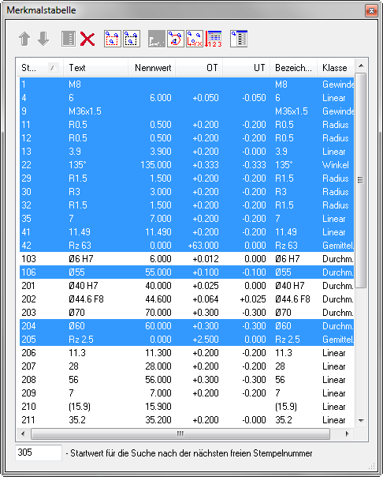
Task: Click Winkel class cell in row 22
Action: click(336, 164)
